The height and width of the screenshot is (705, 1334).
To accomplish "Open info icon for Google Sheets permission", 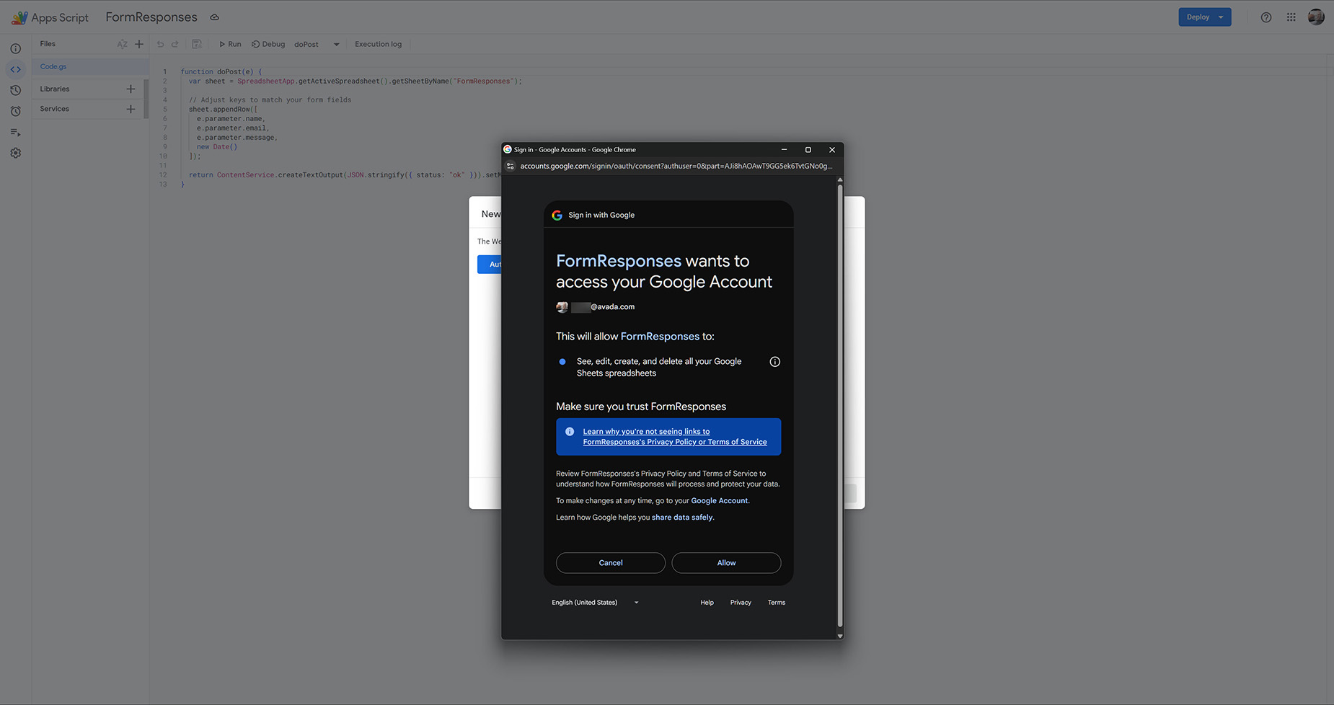I will [774, 362].
